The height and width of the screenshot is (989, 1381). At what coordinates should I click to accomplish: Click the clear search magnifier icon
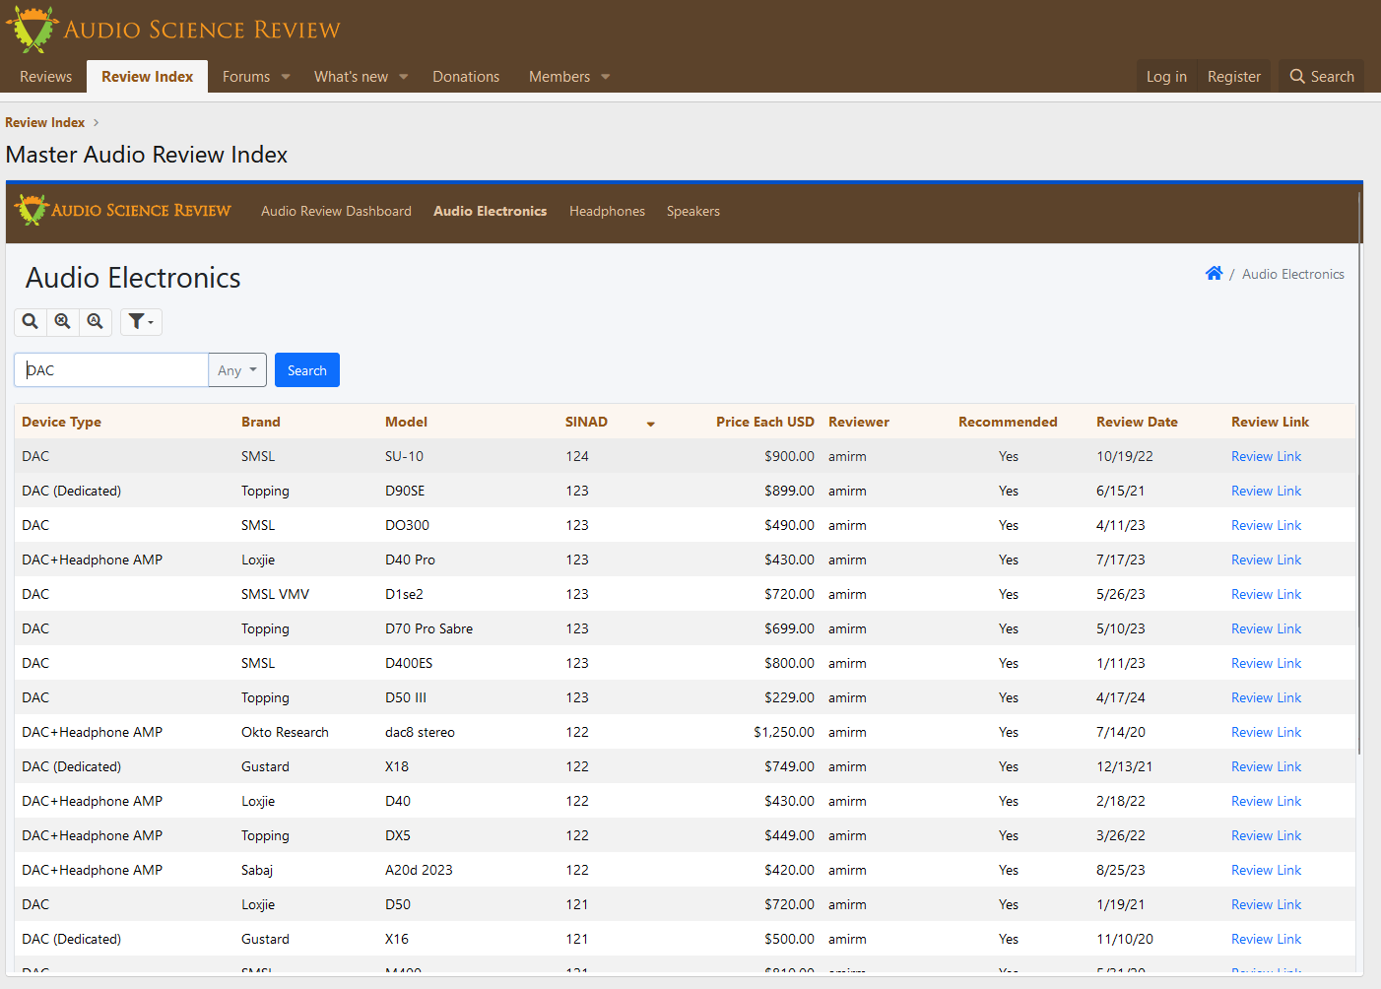tap(63, 321)
